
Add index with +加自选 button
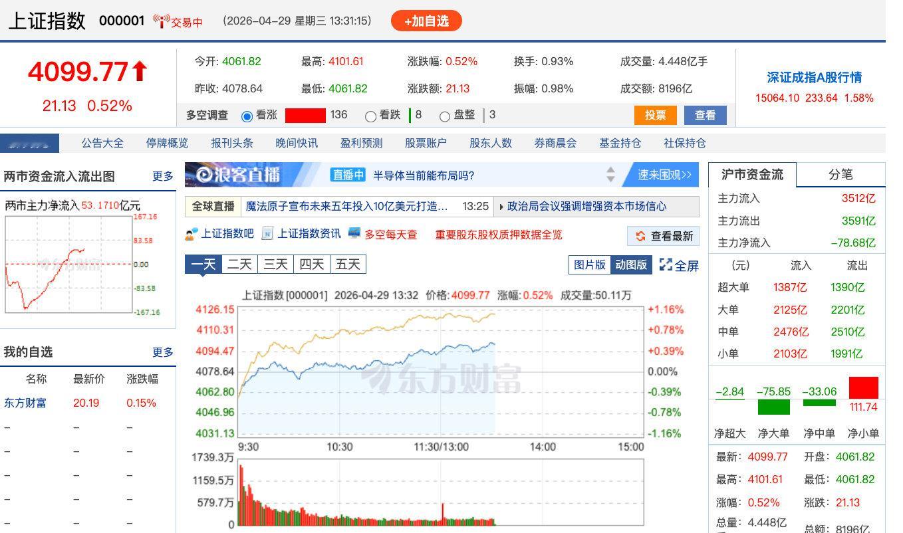point(426,21)
